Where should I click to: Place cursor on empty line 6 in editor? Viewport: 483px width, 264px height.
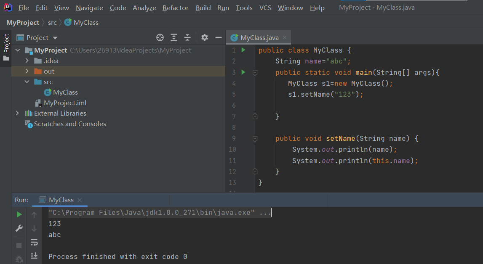coord(369,106)
